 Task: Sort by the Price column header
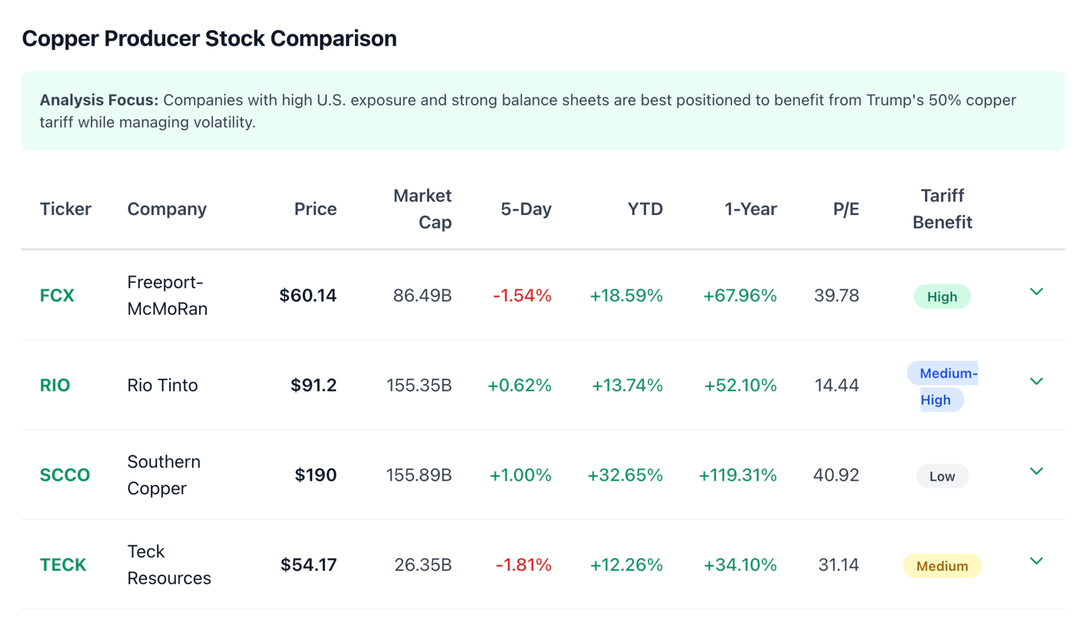click(315, 209)
